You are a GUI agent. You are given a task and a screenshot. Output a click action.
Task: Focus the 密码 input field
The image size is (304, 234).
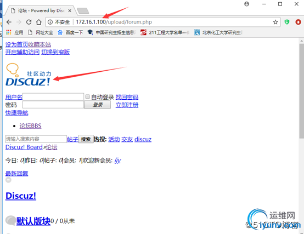click(x=53, y=105)
